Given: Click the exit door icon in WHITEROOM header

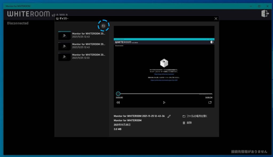Looking at the screenshot, I should tap(265, 13).
